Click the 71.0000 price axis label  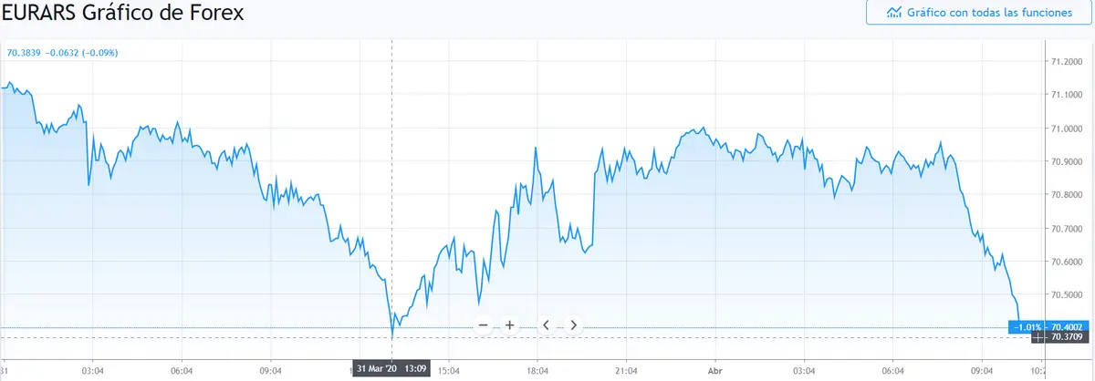coord(1069,129)
